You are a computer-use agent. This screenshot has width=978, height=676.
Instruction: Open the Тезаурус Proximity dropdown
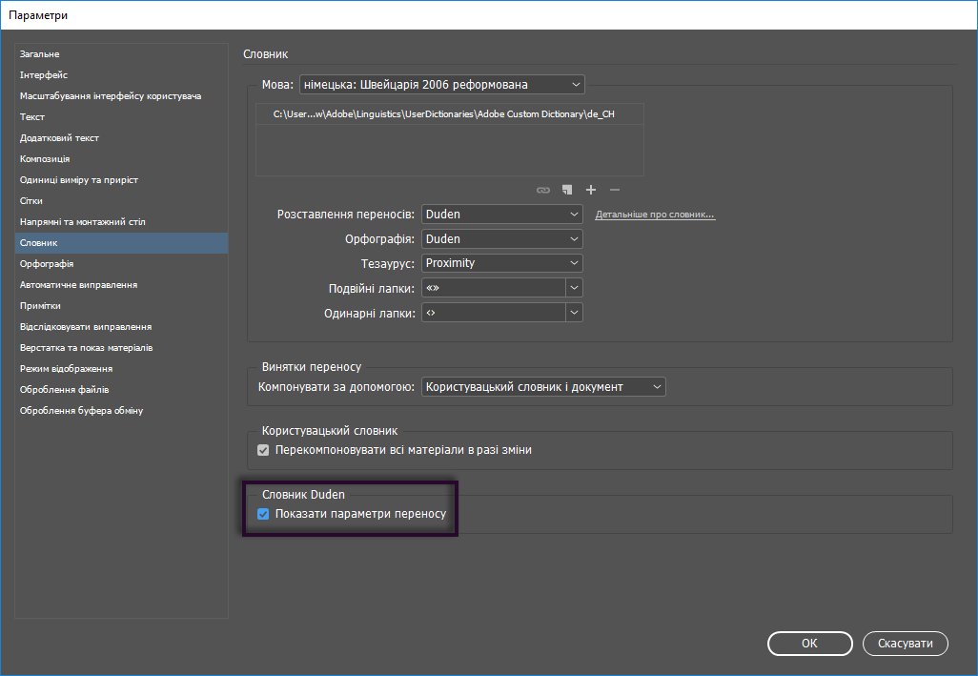(x=502, y=263)
